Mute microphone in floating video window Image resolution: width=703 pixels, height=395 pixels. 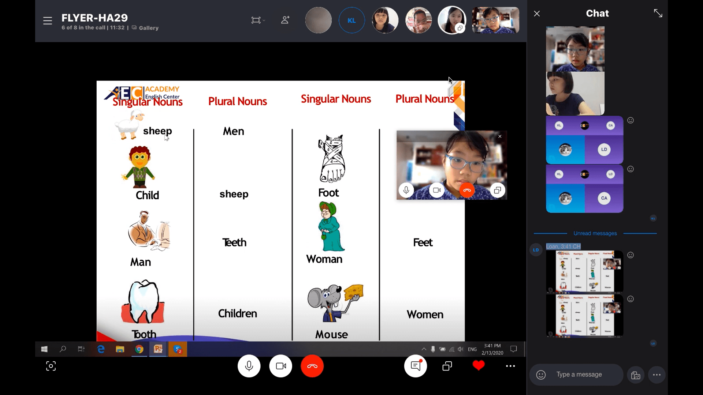[x=406, y=190]
